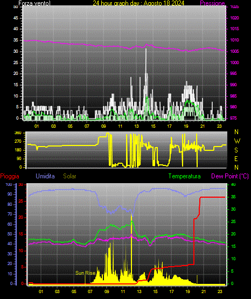Click the '975' pressure axis value

pos(233,118)
